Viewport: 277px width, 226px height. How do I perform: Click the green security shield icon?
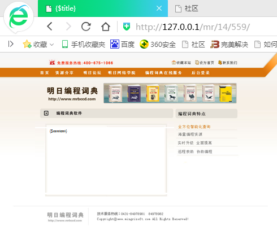click(x=127, y=27)
